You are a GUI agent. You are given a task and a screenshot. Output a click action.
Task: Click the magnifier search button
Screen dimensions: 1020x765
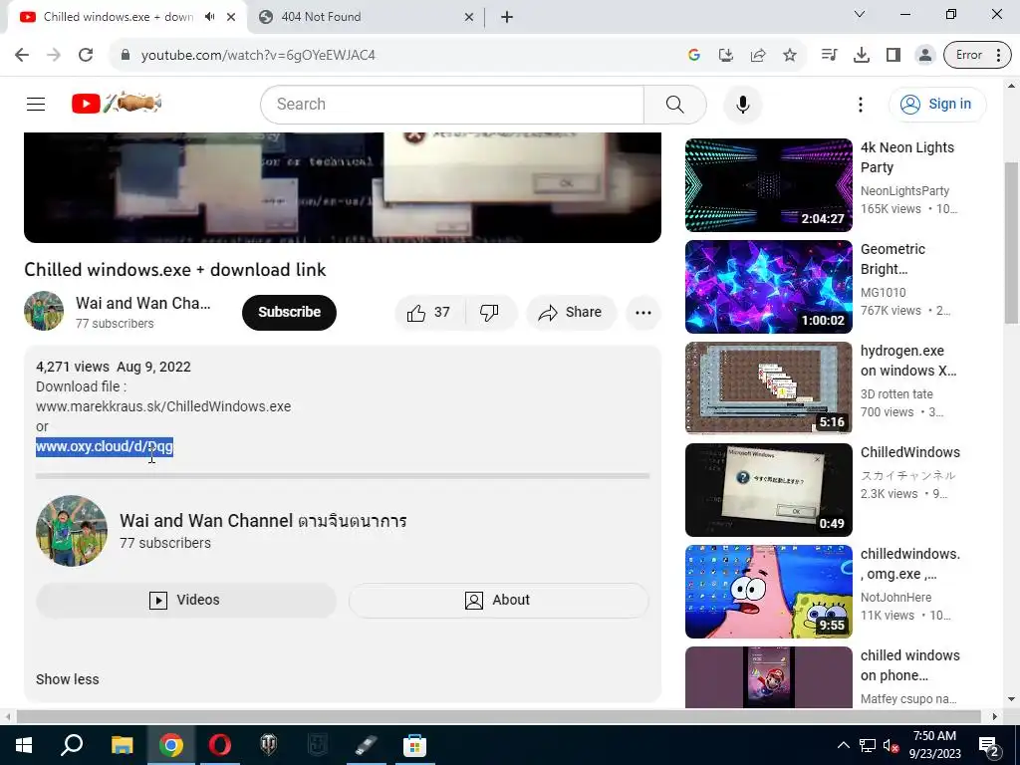click(674, 104)
